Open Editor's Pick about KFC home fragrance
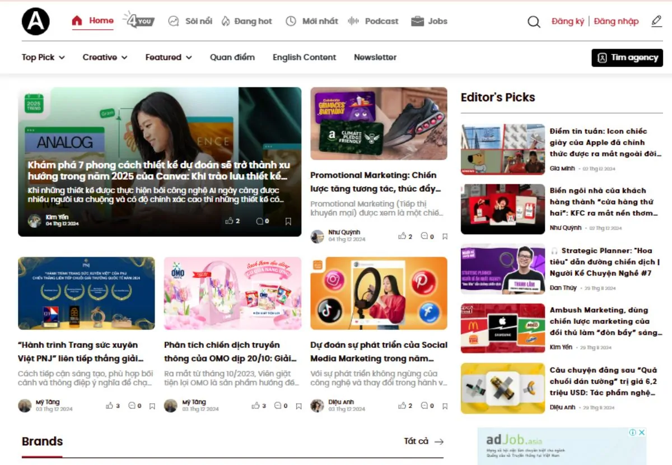 pos(604,202)
